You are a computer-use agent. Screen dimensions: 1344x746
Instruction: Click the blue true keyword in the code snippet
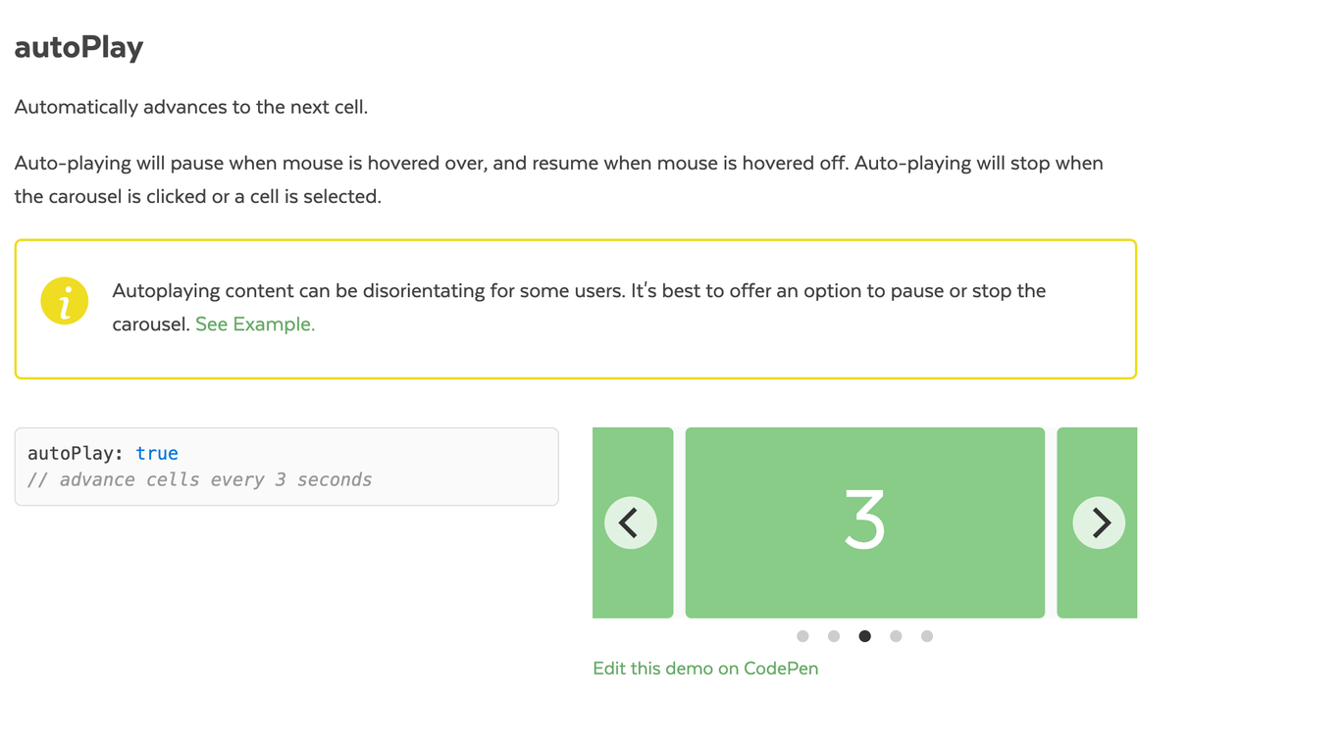[x=157, y=452]
